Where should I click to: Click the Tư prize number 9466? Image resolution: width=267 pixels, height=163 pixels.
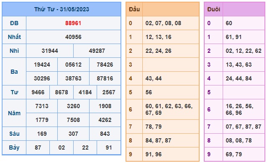[38, 92]
